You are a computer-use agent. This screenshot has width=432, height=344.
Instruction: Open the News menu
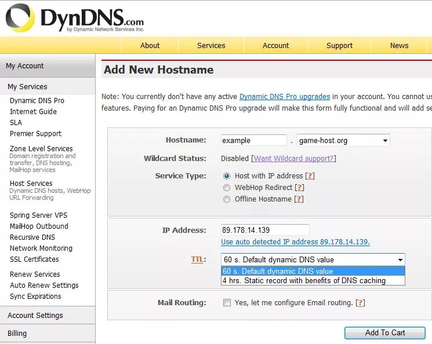(399, 45)
